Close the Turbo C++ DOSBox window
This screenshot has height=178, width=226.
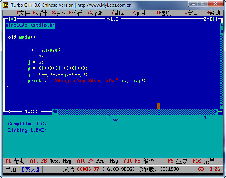click(x=215, y=4)
